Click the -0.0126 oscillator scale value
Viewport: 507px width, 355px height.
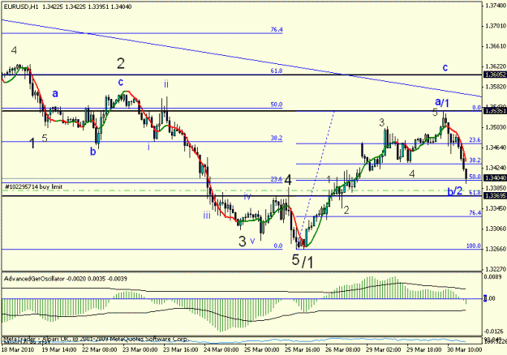[493, 331]
